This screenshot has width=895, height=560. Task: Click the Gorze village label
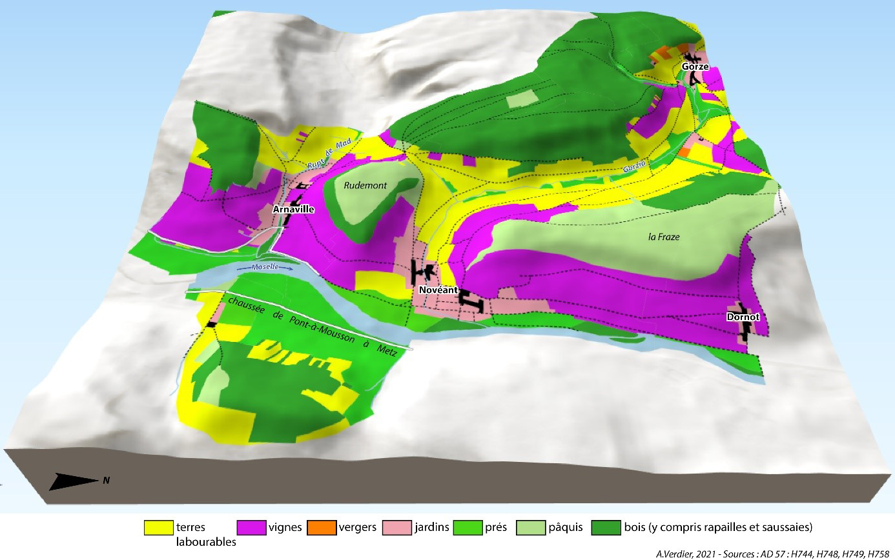pyautogui.click(x=695, y=66)
